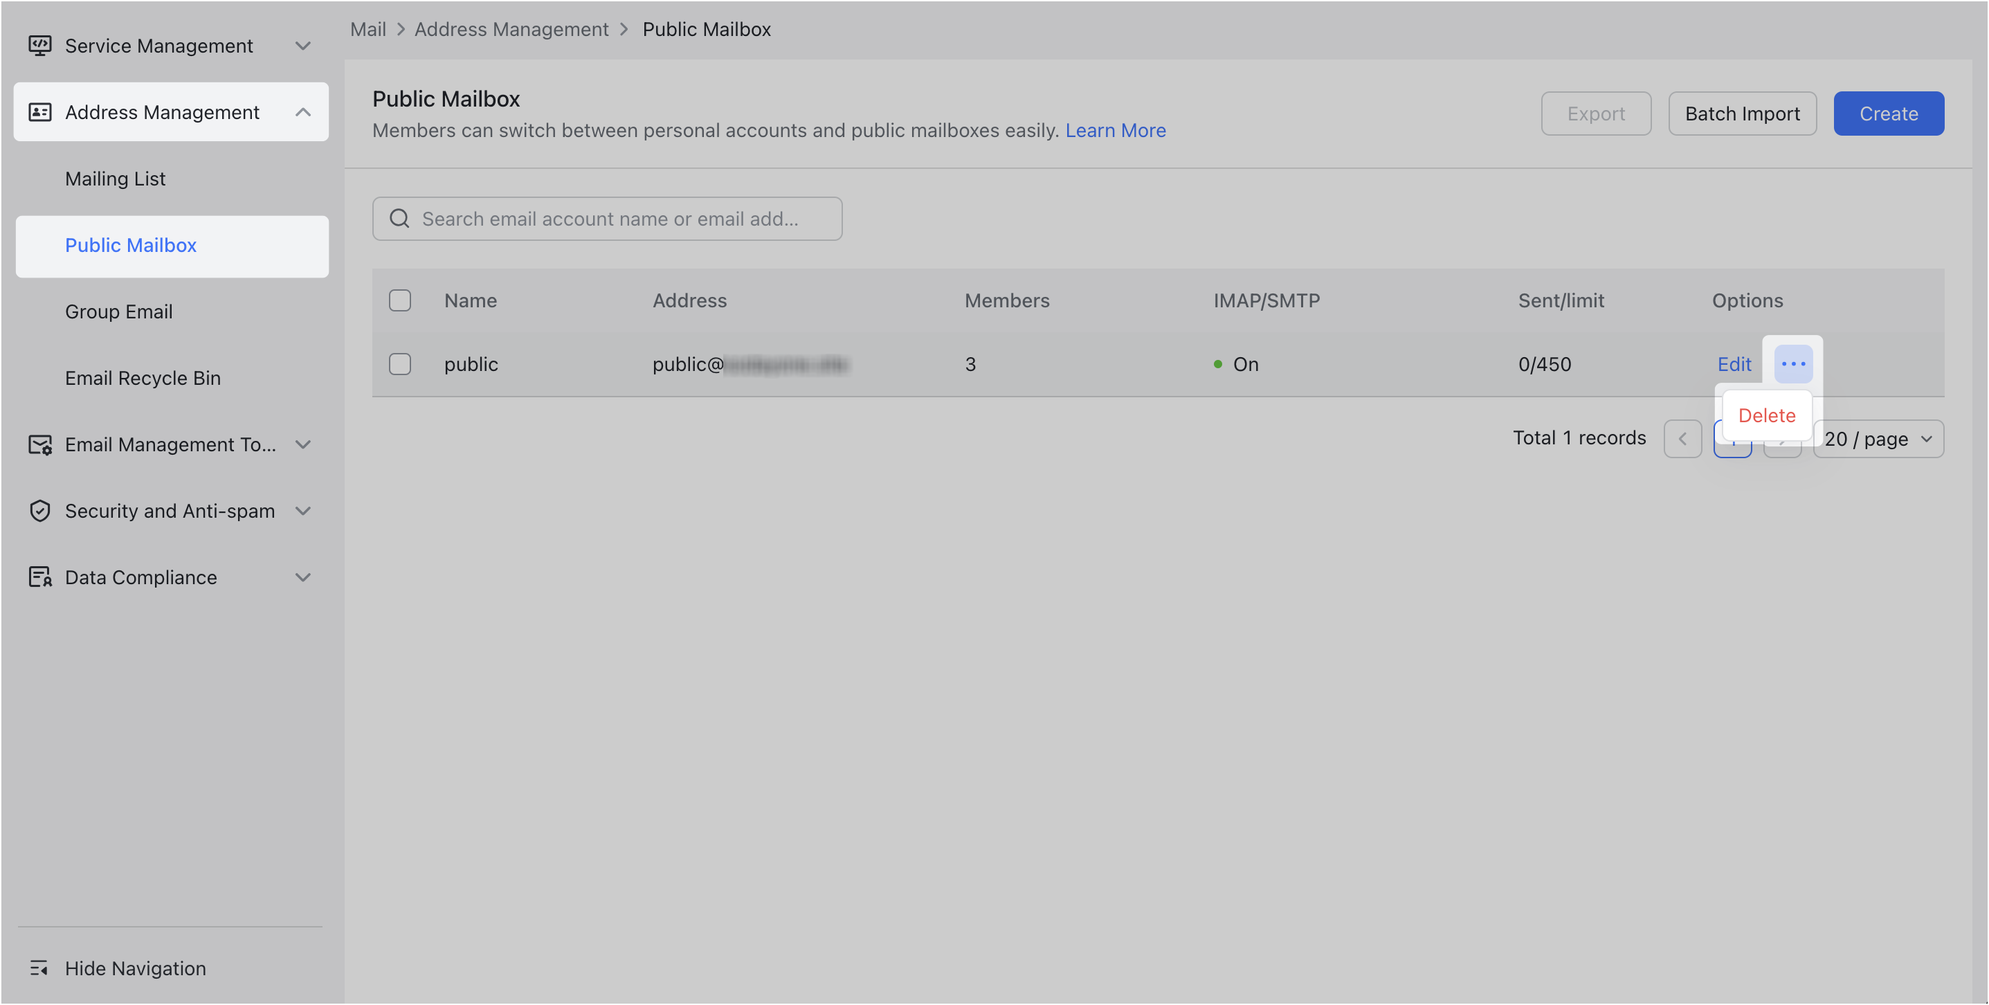Collapse the Address Management section
The image size is (1989, 1005).
click(302, 112)
